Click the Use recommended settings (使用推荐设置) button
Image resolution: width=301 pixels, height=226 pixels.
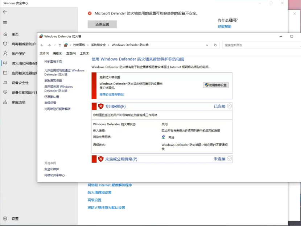(216, 85)
